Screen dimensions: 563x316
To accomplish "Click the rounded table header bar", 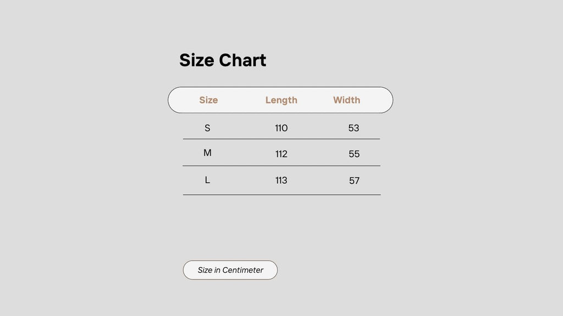I will [280, 100].
